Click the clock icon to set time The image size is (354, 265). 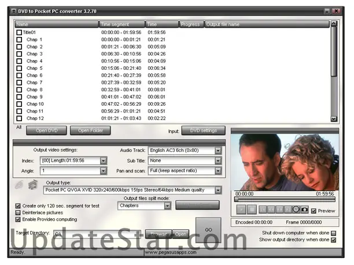[296, 210]
